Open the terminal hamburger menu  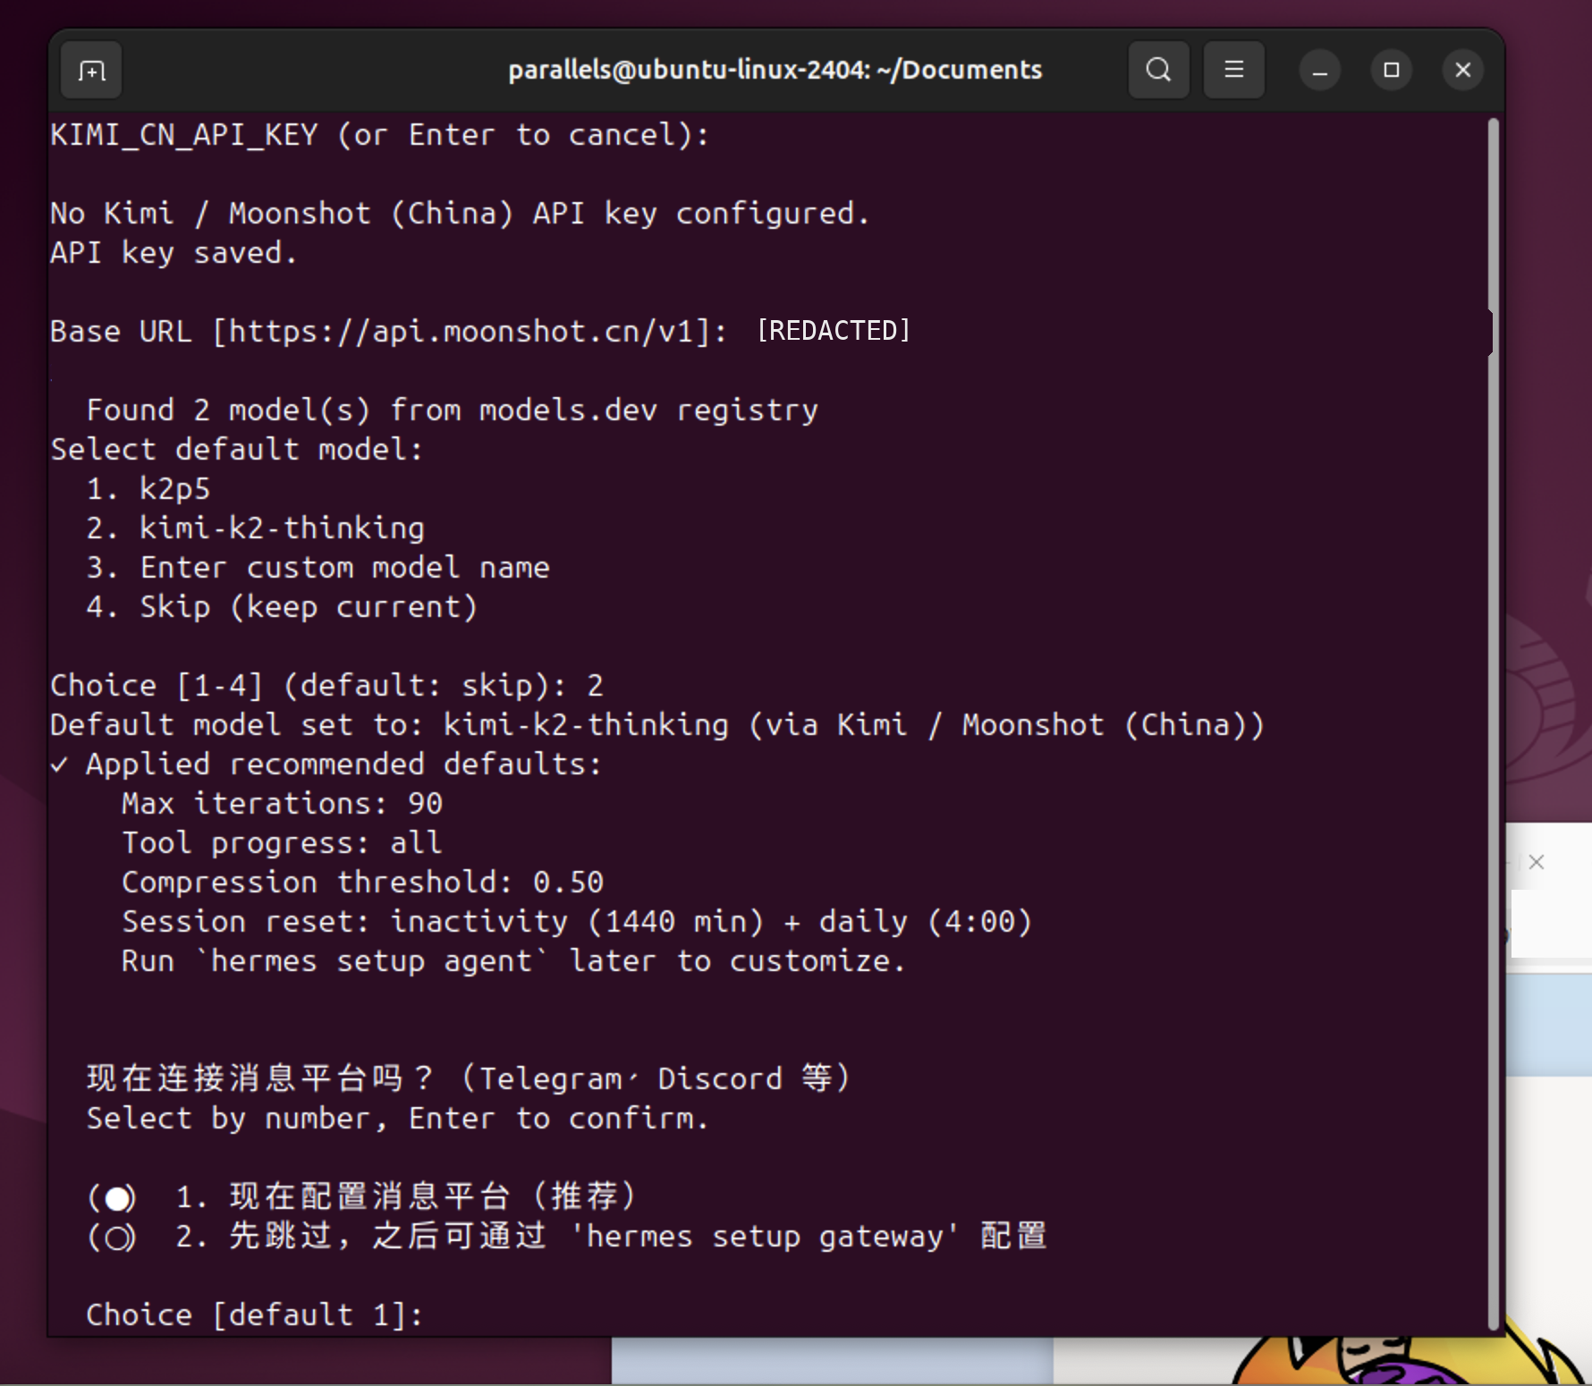pyautogui.click(x=1233, y=70)
